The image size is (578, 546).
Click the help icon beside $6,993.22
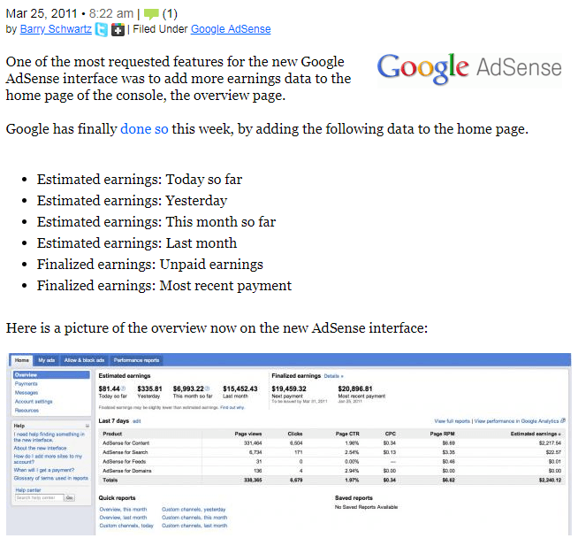[207, 388]
